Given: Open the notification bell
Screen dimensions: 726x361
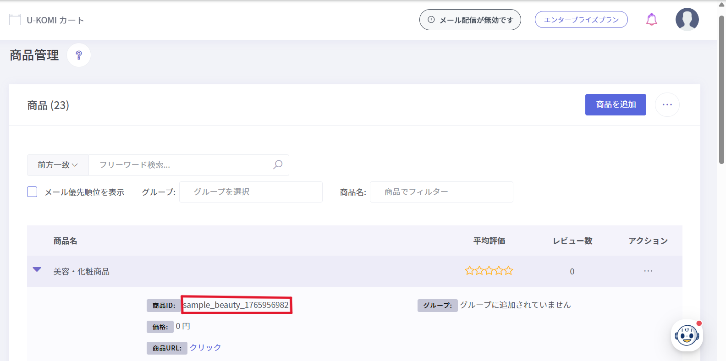Looking at the screenshot, I should tap(651, 20).
